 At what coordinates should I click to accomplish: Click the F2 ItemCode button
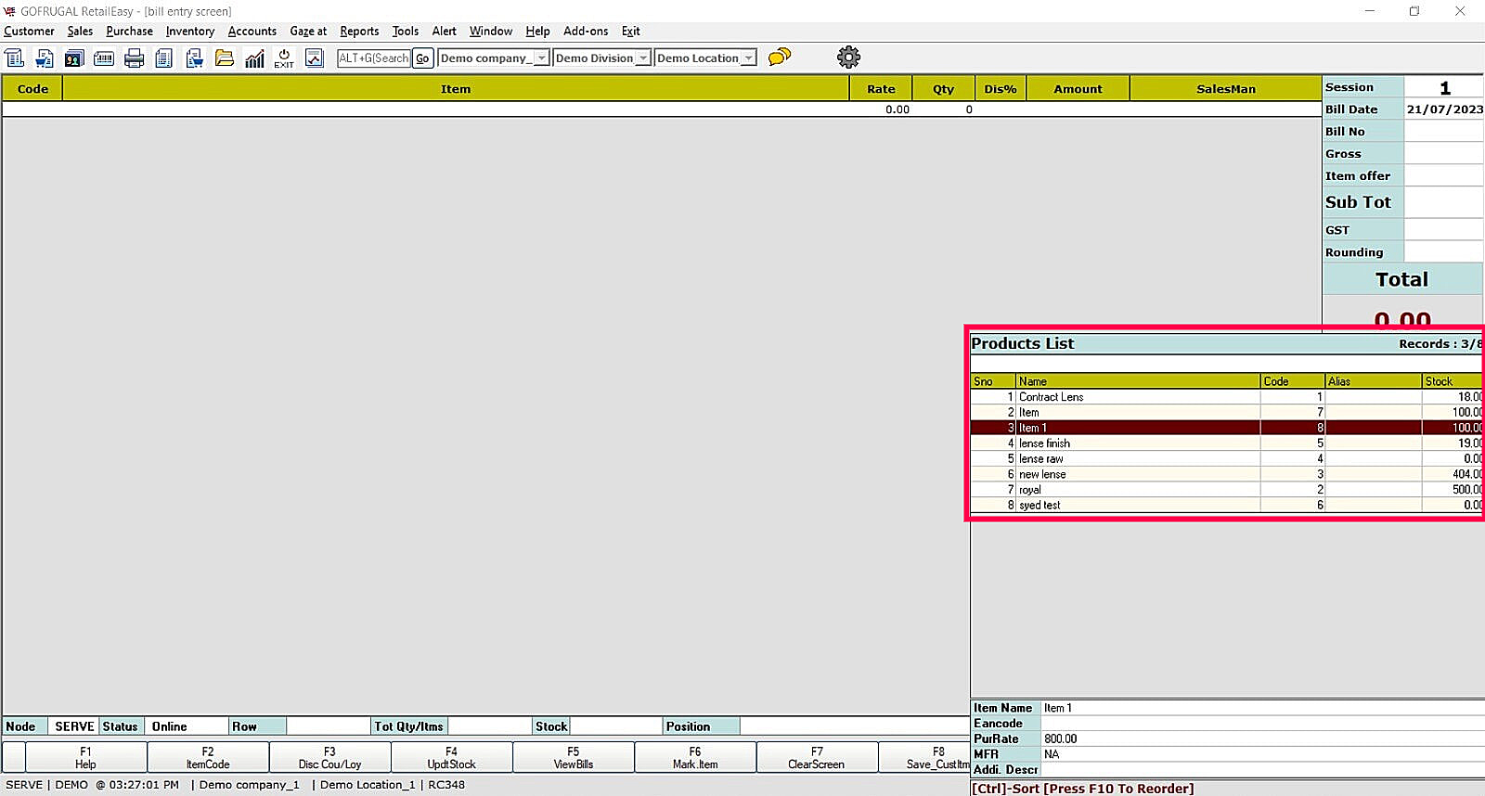pos(208,758)
